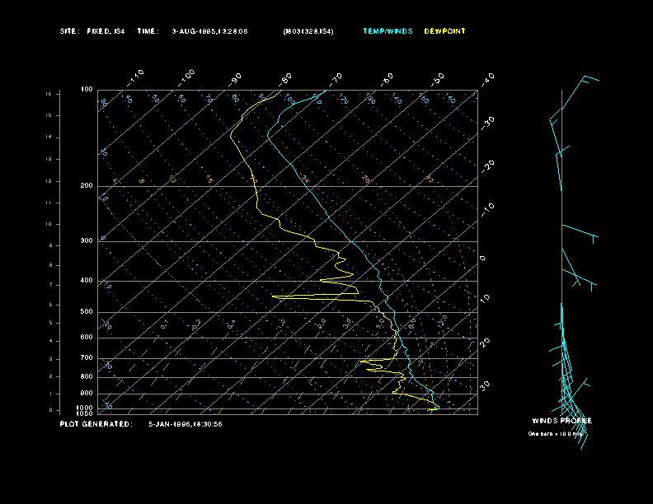653x504 pixels.
Task: Click the '-100' top temperature axis label
Action: tap(186, 78)
